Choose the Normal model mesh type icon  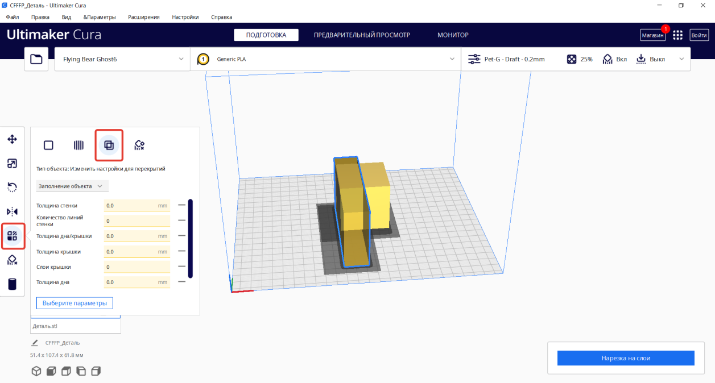pos(48,145)
